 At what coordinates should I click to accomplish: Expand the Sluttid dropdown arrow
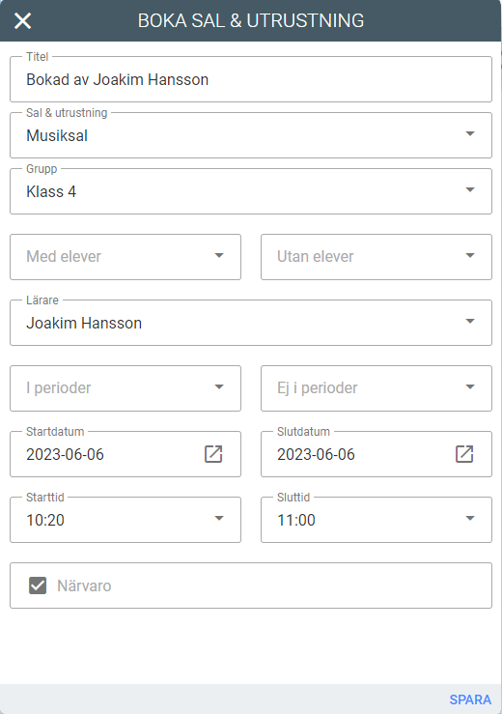(470, 518)
